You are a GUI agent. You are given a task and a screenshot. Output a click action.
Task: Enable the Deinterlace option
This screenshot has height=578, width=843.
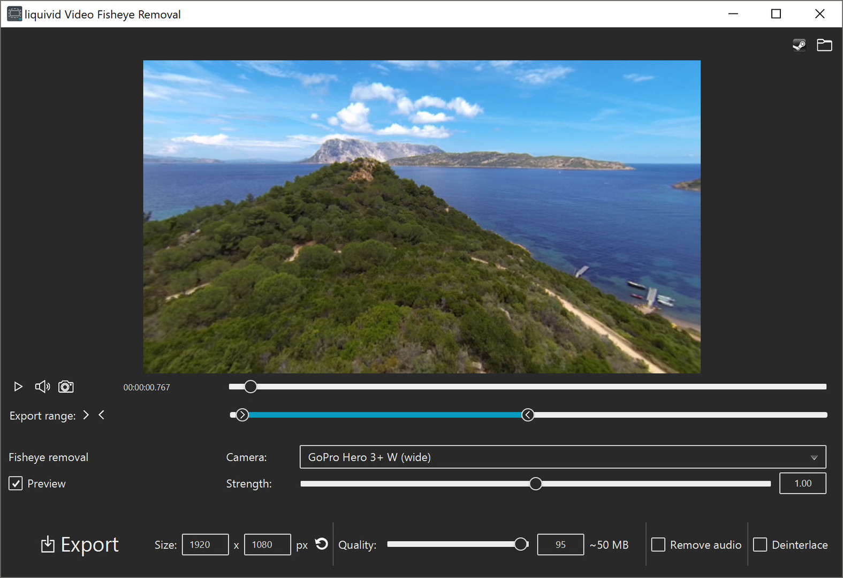click(x=760, y=544)
